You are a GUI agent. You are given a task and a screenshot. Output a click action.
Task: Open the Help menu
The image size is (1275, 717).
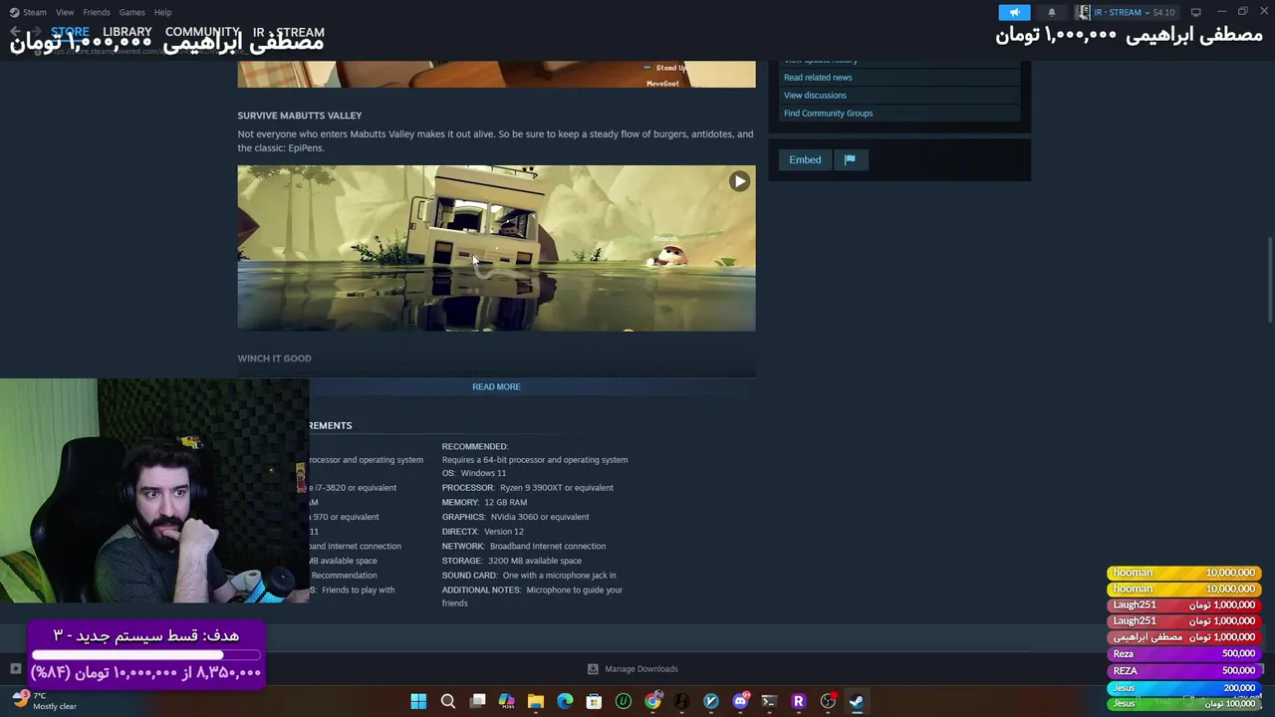(x=162, y=12)
